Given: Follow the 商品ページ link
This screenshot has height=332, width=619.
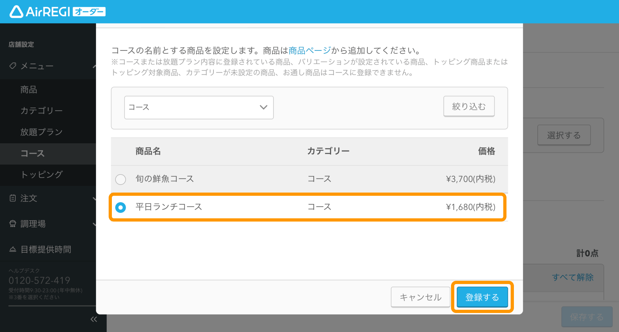Looking at the screenshot, I should (x=310, y=51).
